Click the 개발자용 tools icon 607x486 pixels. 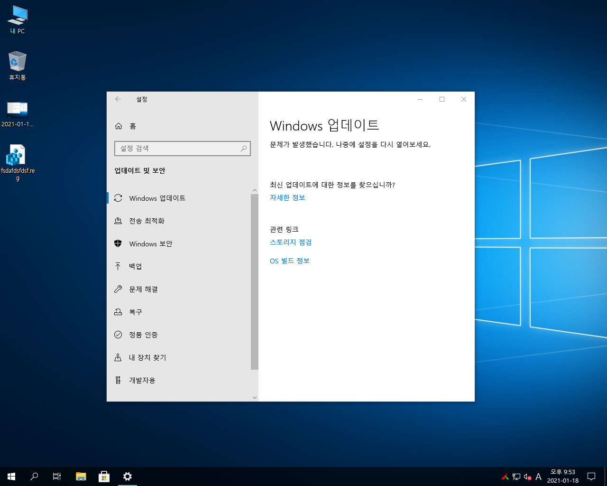click(118, 380)
